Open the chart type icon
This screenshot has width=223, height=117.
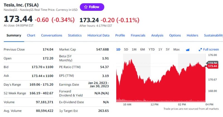[x=188, y=49]
